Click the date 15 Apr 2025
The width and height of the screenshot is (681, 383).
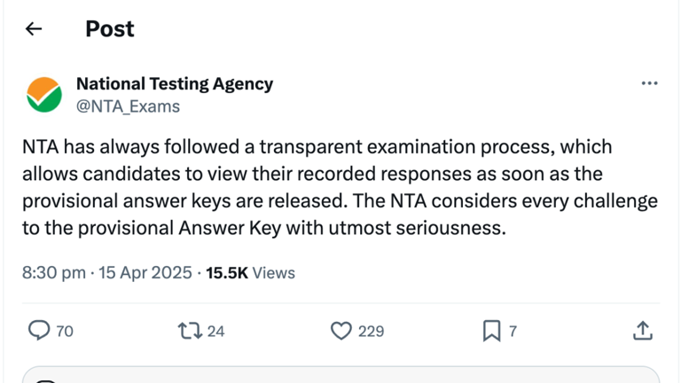pyautogui.click(x=146, y=273)
